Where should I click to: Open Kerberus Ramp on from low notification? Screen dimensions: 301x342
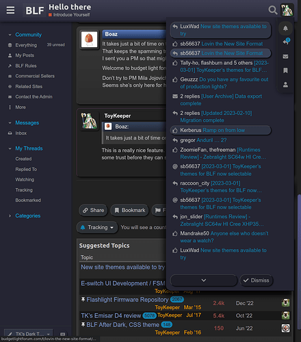[x=220, y=130]
